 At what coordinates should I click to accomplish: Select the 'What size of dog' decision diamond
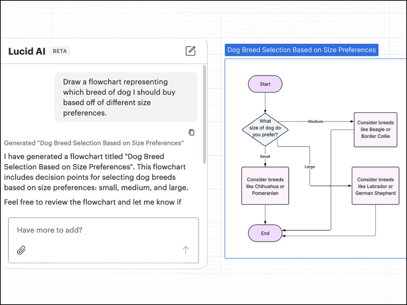[x=265, y=130]
